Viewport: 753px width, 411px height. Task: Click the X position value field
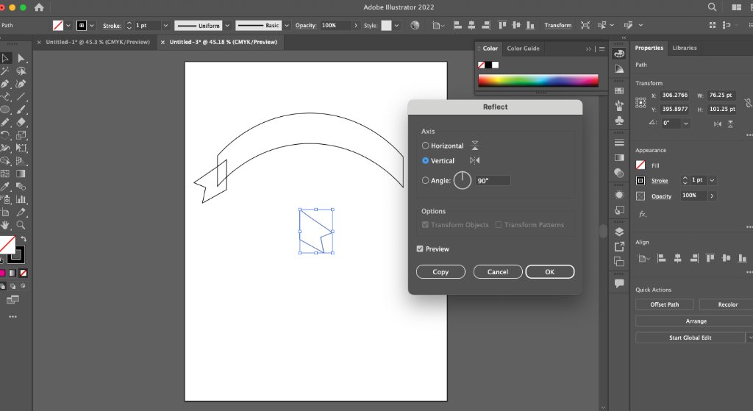click(675, 95)
